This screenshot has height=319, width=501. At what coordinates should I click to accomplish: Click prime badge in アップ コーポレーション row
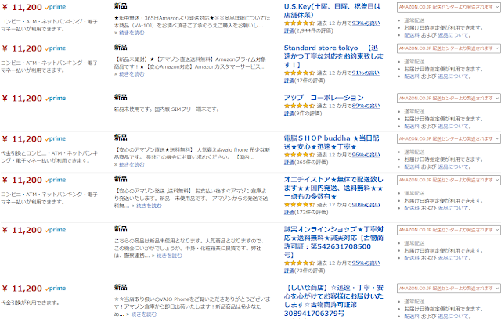(56, 99)
